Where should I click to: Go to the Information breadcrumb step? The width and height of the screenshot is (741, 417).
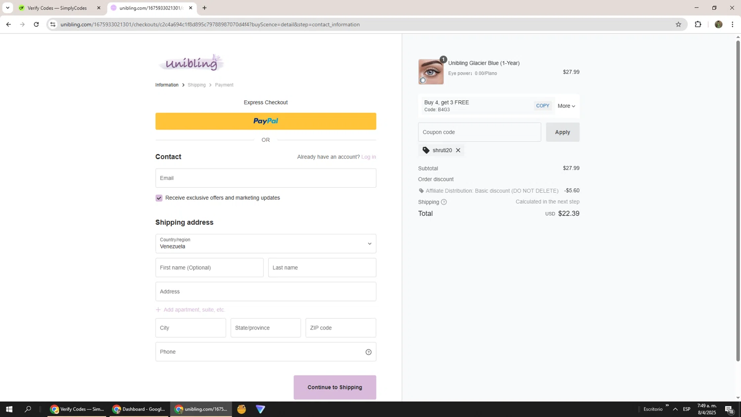click(x=167, y=85)
